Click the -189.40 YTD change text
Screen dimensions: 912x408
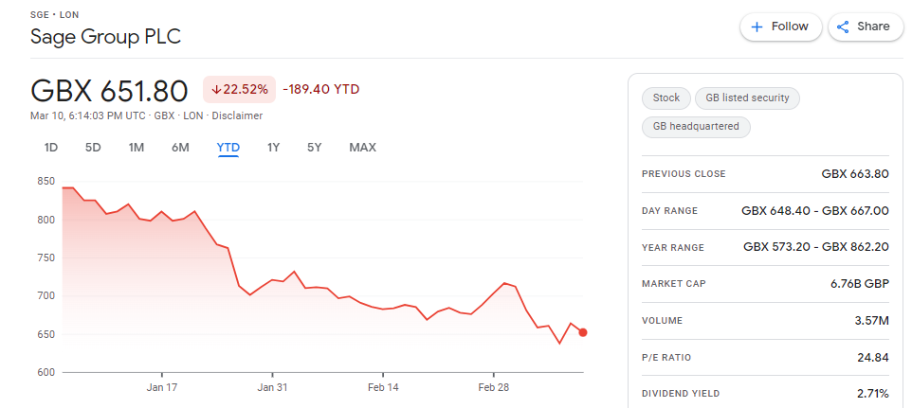point(321,89)
